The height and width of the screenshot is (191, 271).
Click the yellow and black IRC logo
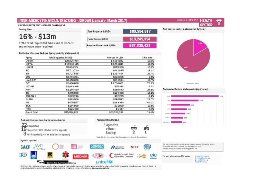click(x=50, y=155)
